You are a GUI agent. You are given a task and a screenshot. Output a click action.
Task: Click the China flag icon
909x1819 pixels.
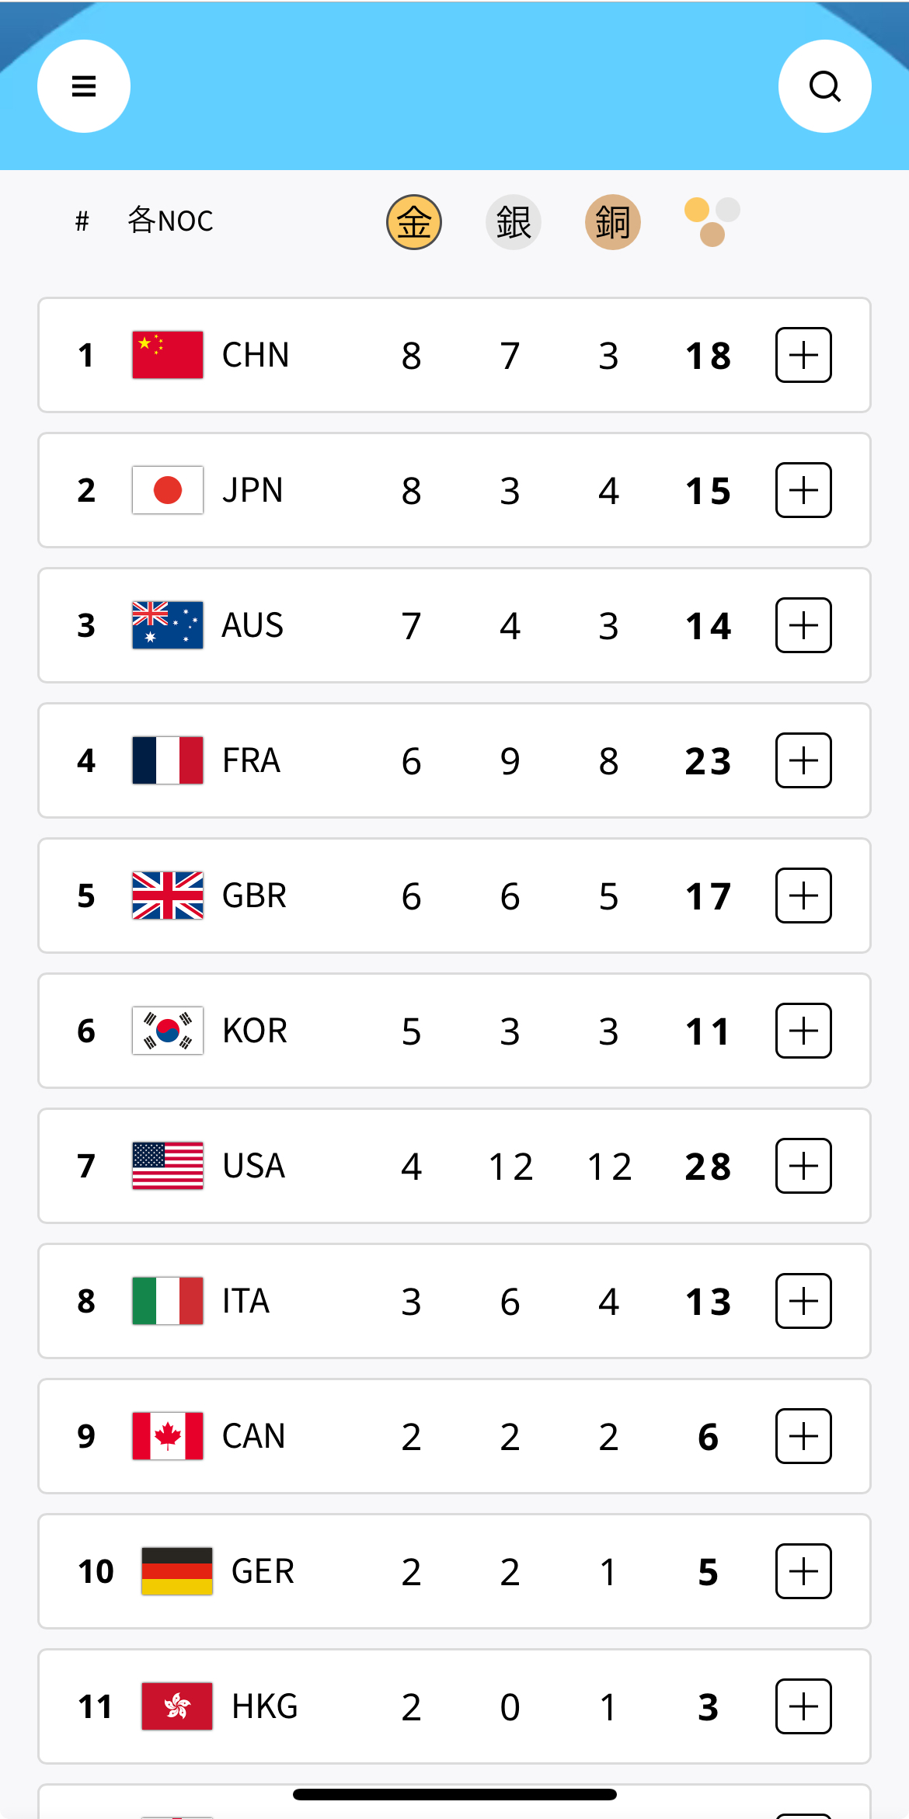point(168,355)
